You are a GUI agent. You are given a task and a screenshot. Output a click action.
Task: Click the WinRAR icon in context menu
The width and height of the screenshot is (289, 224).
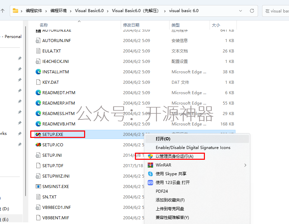pos(150,165)
